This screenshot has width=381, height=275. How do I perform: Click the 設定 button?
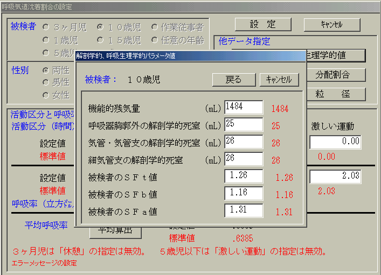pyautogui.click(x=262, y=25)
